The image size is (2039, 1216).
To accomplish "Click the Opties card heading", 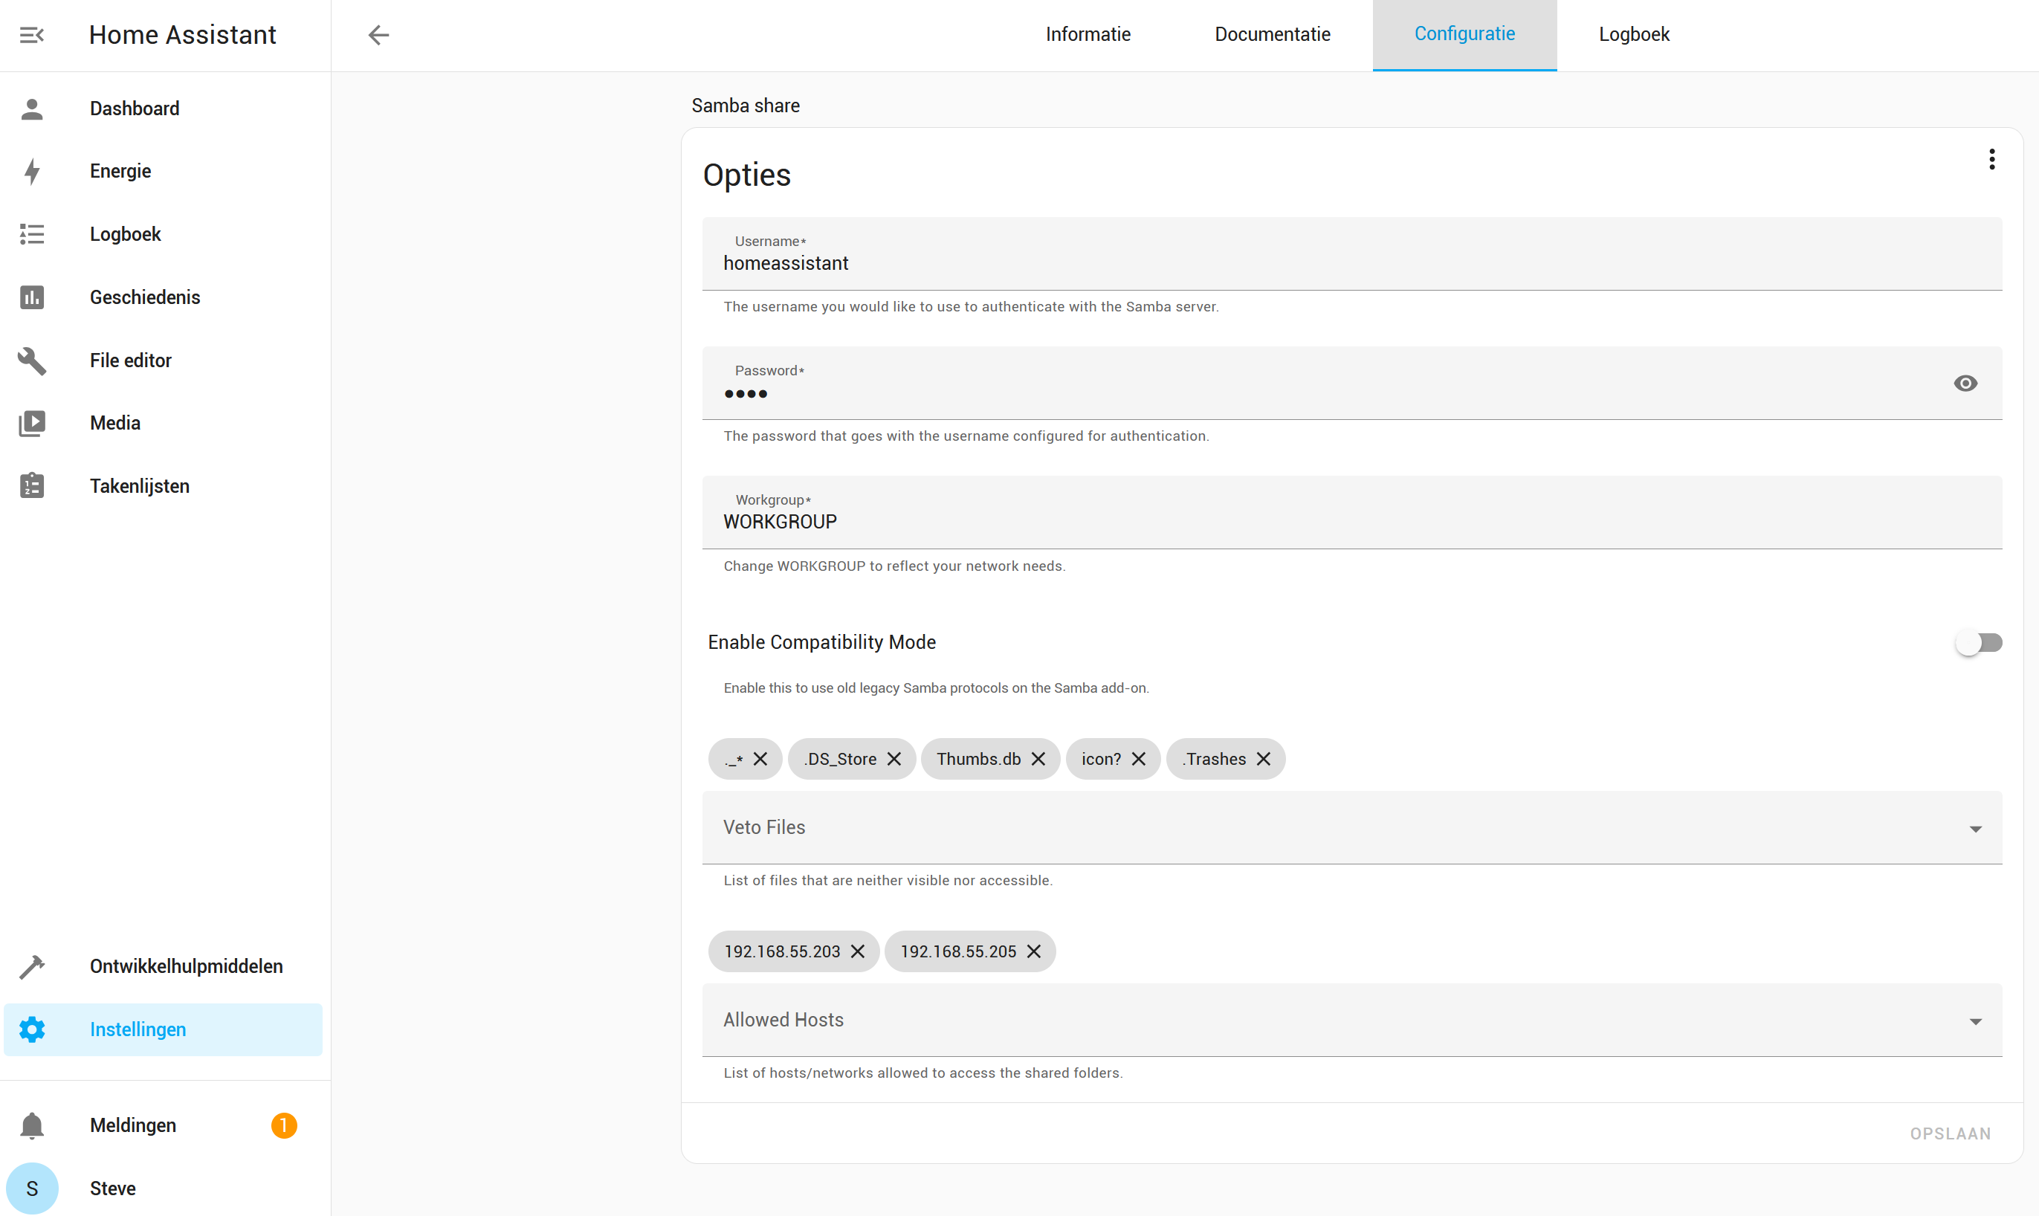I will tap(746, 175).
